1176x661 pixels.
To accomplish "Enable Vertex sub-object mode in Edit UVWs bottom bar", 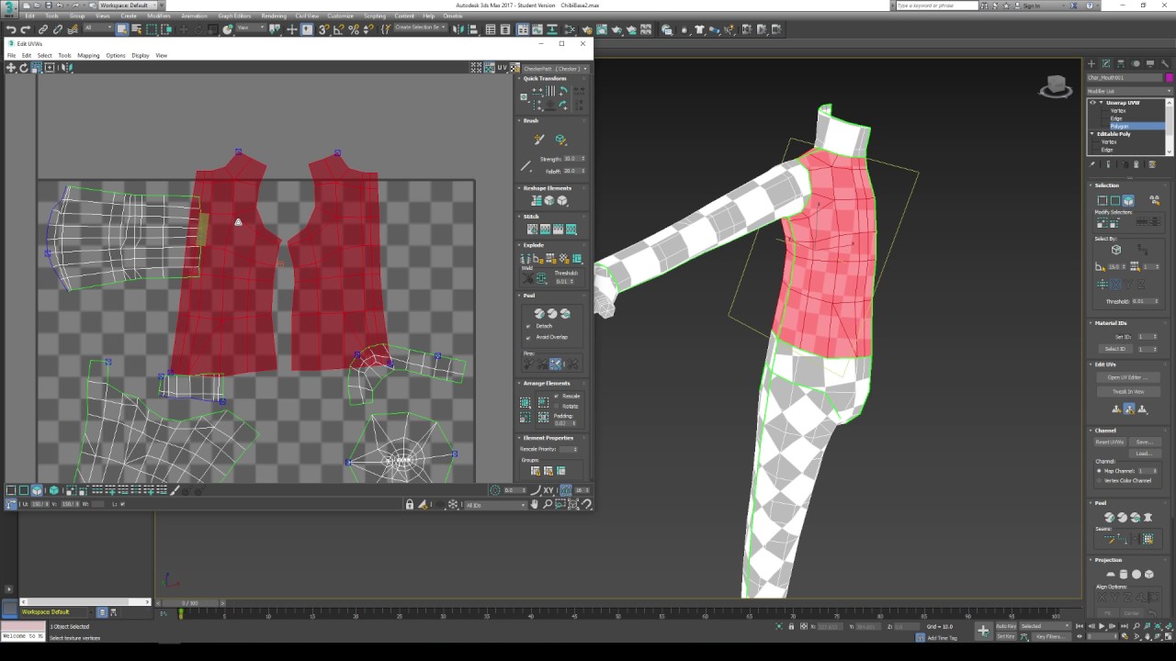I will point(11,490).
